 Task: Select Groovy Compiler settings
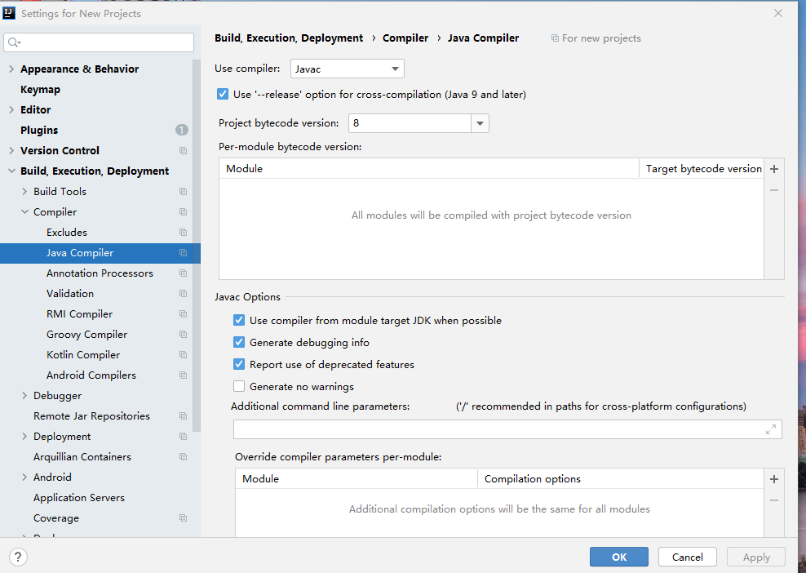click(x=86, y=335)
